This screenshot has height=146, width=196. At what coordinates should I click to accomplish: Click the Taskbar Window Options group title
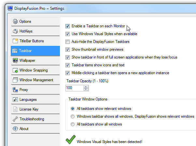(x=88, y=99)
